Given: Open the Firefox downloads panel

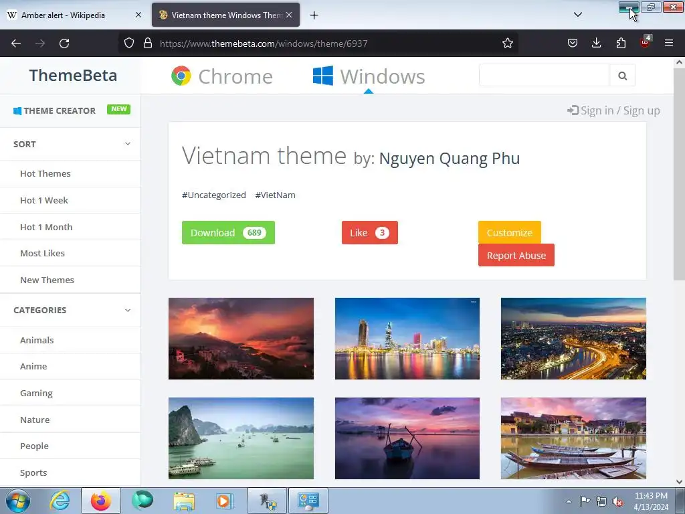Looking at the screenshot, I should (x=596, y=44).
